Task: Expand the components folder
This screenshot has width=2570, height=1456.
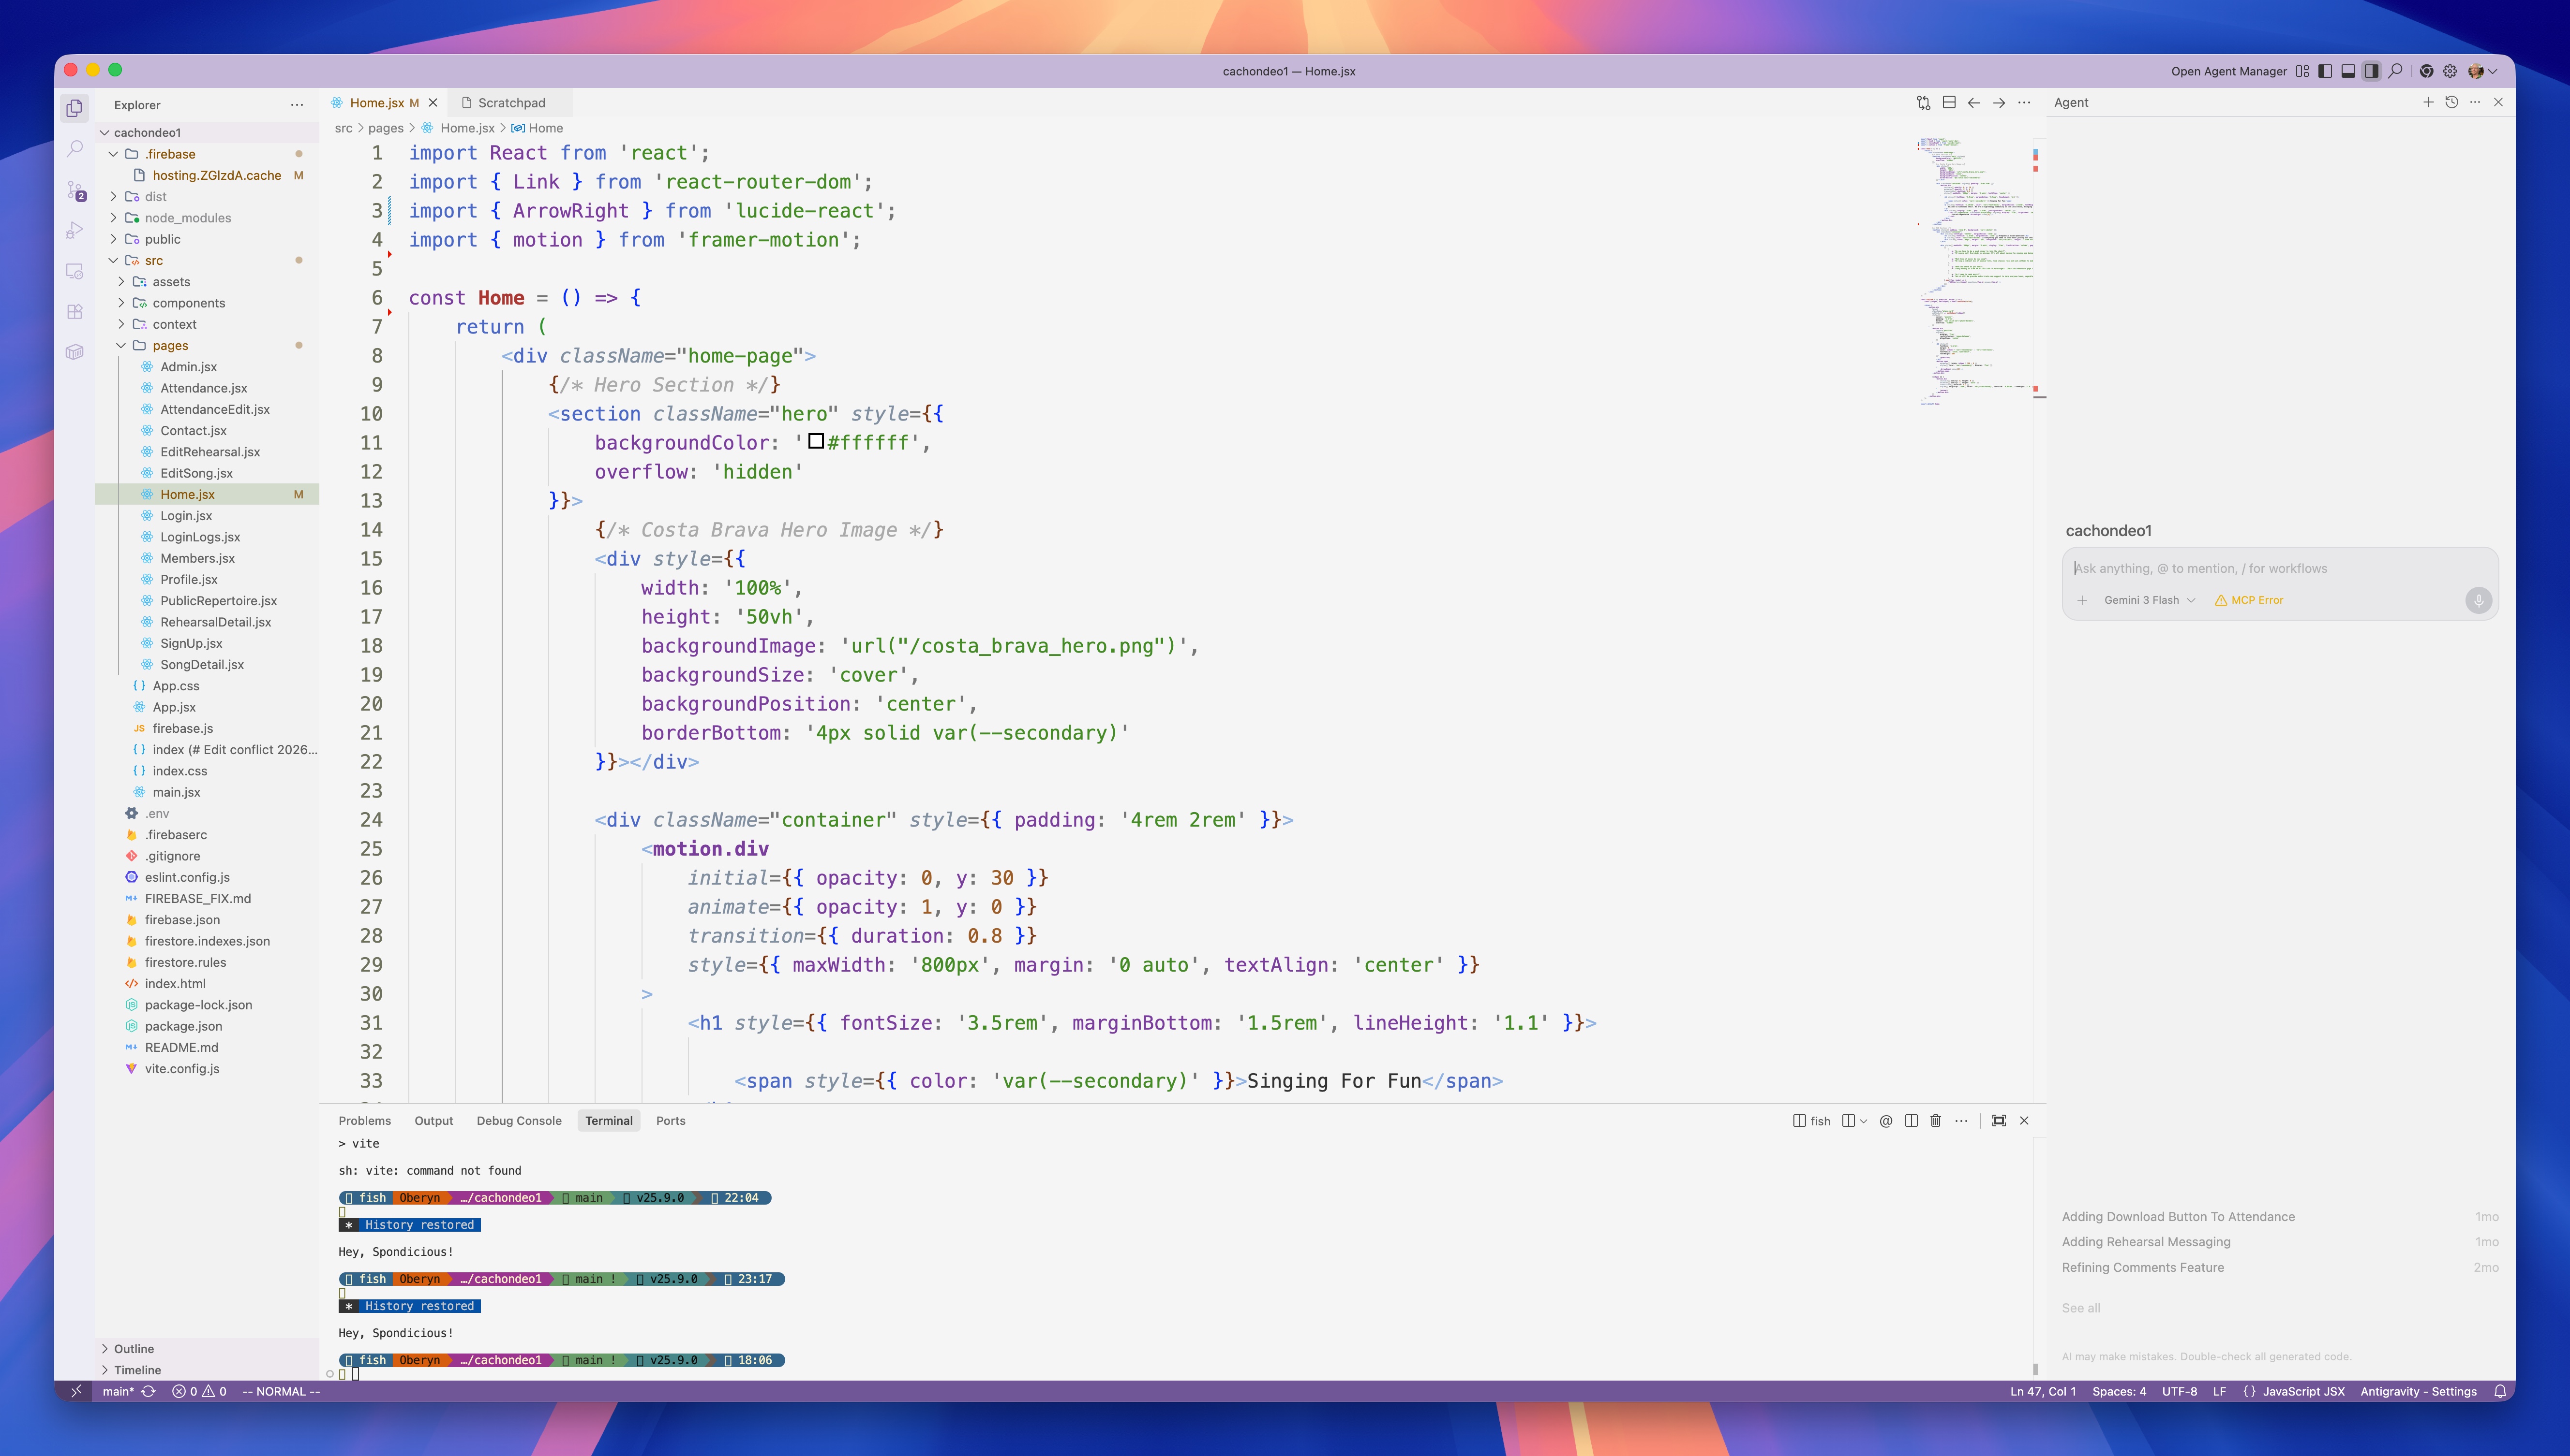Action: tap(189, 303)
